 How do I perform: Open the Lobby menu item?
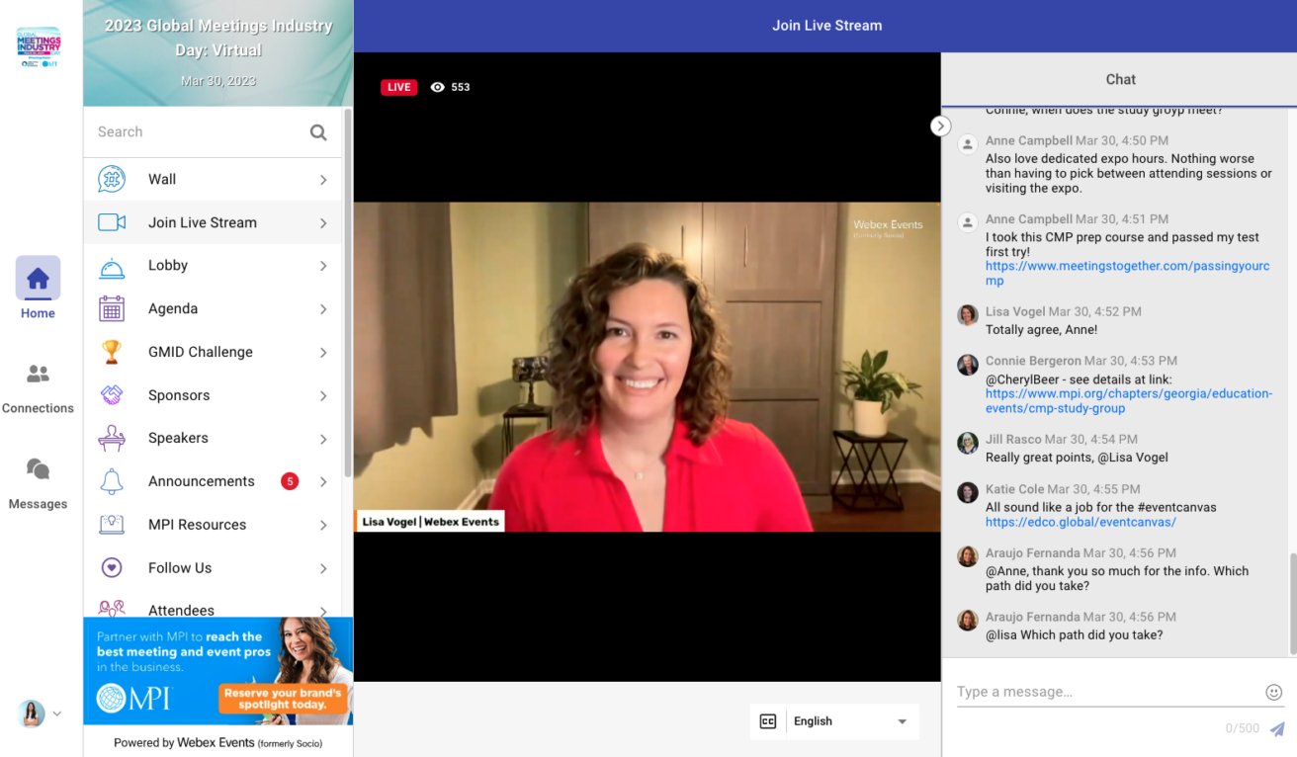pos(213,266)
